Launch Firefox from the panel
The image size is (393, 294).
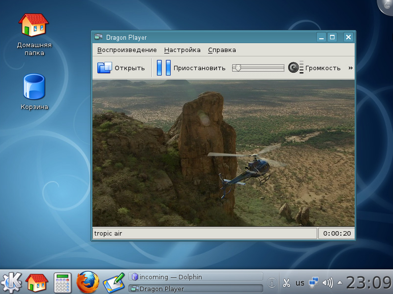88,282
